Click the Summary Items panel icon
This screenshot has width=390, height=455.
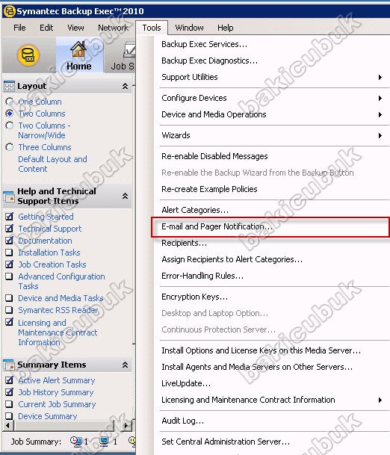9,365
